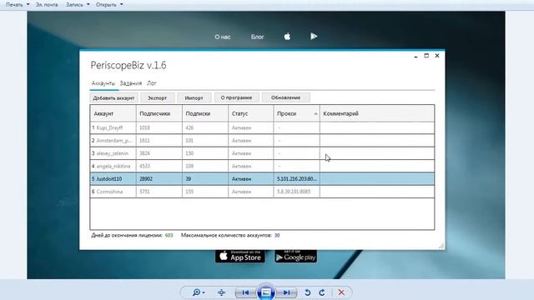The width and height of the screenshot is (534, 300).
Task: Click the Добавить аккаунт button
Action: [113, 98]
